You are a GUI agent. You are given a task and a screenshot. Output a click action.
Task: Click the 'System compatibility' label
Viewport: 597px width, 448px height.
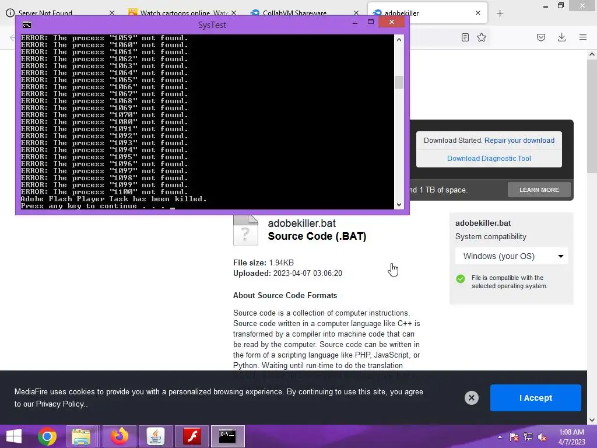click(490, 237)
